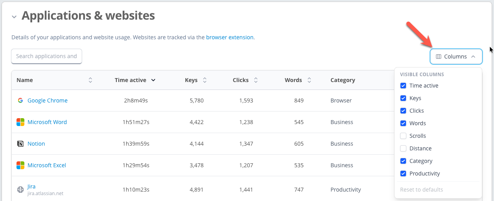This screenshot has width=494, height=201.
Task: Uncheck the Productivity column checkbox
Action: coord(403,174)
